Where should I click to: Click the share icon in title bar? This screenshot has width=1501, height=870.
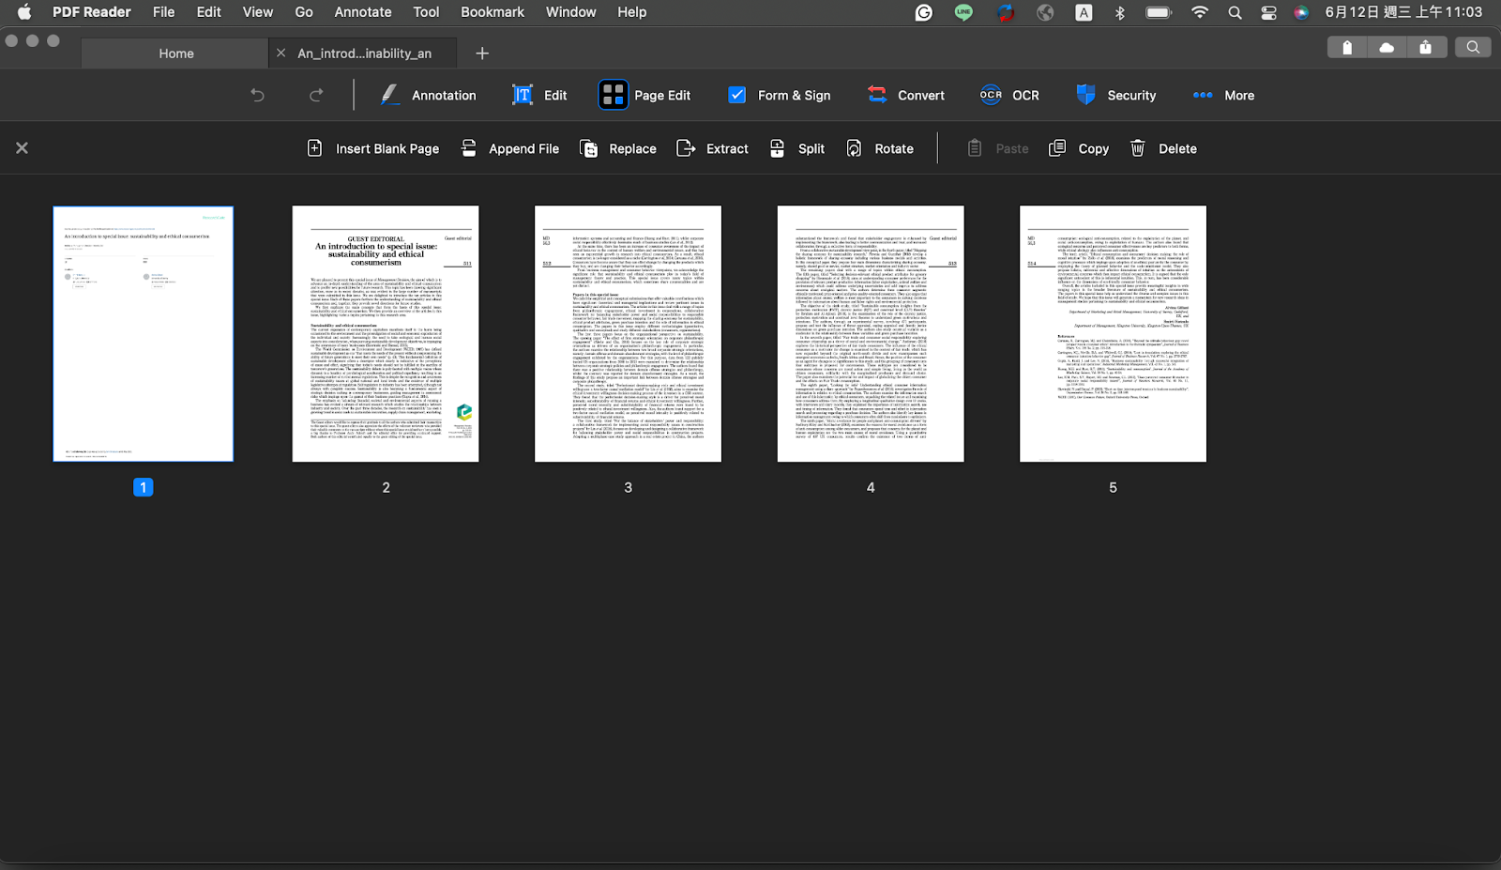click(1425, 47)
